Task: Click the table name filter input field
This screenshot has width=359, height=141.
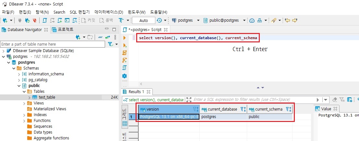Action: tap(53, 44)
